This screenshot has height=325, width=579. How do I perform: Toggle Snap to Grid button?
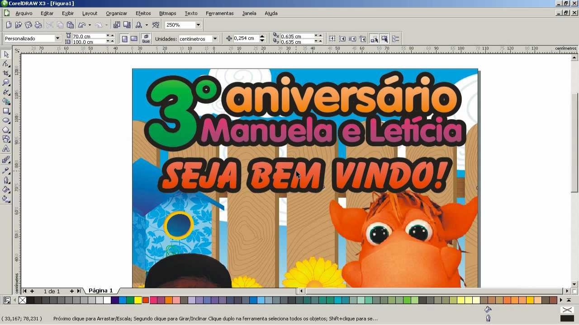(x=332, y=39)
